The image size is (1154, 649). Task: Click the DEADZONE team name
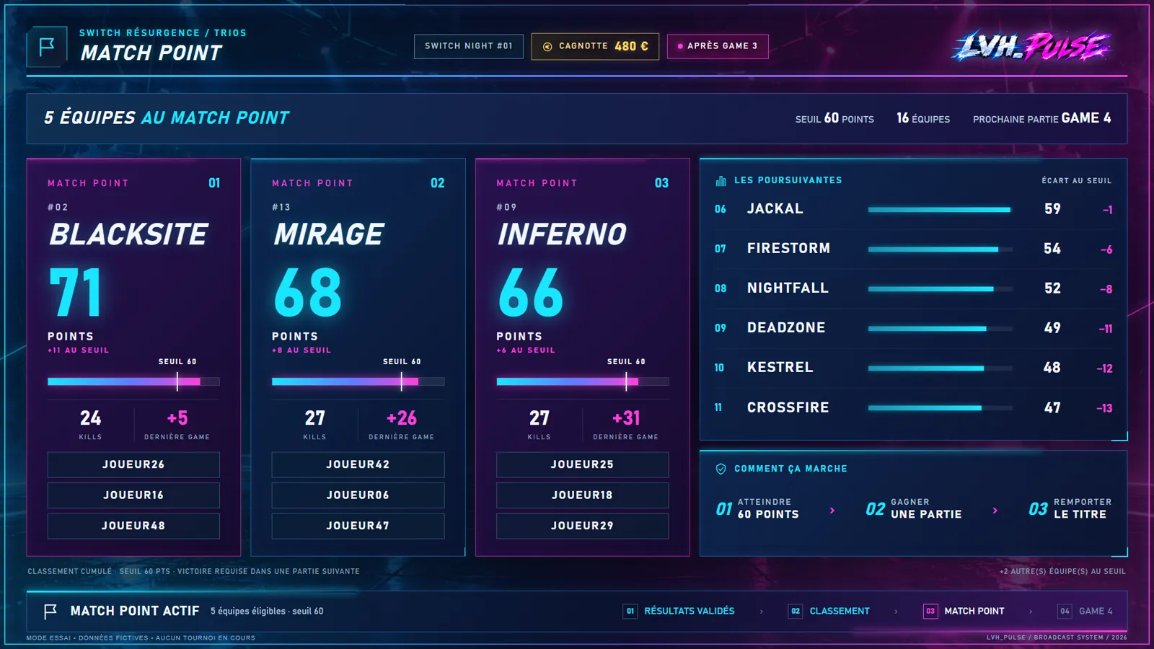click(x=786, y=328)
